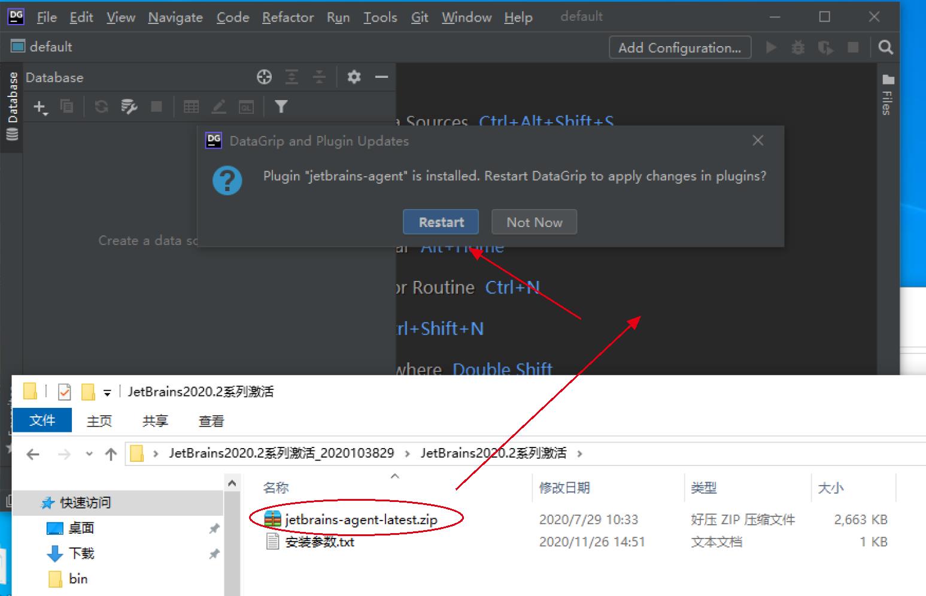Click Run with Coverage icon
This screenshot has width=926, height=596.
825,47
